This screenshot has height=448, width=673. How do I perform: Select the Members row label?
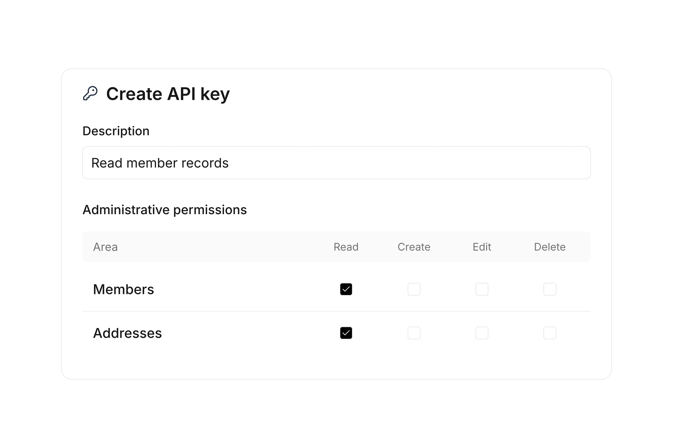[x=123, y=289]
